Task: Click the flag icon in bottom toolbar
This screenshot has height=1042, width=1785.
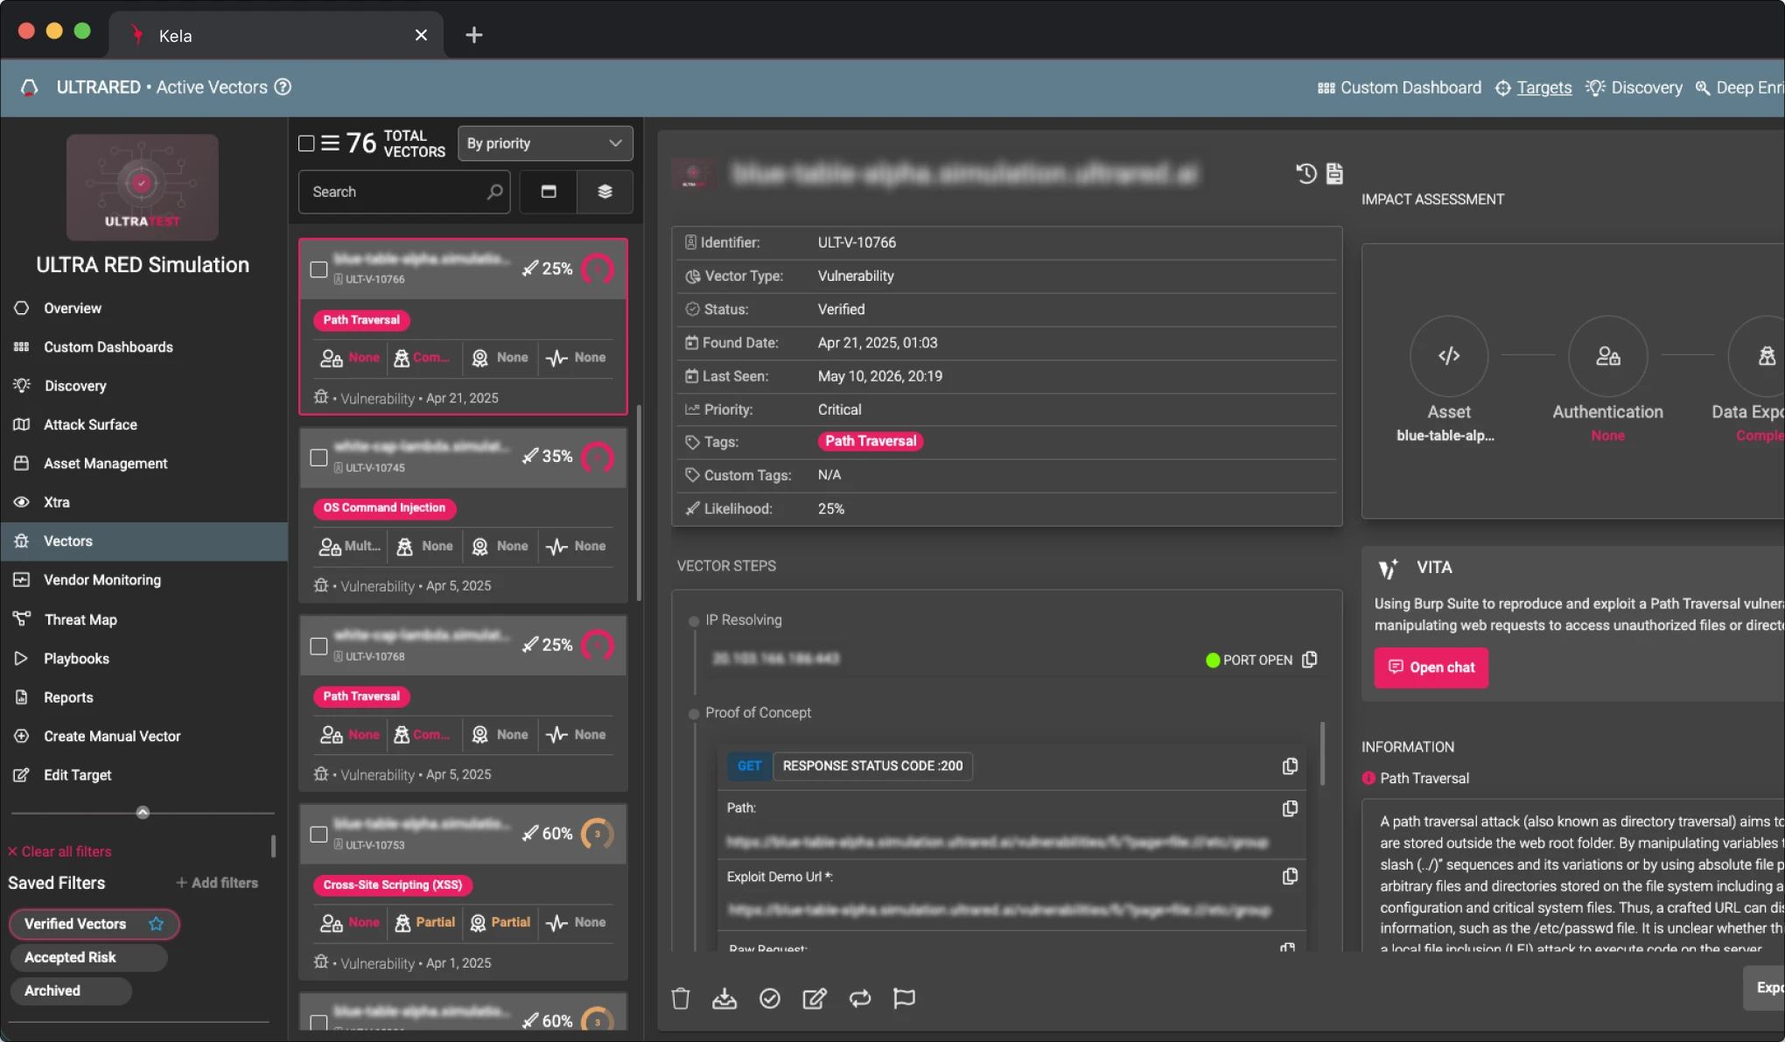Action: (904, 998)
